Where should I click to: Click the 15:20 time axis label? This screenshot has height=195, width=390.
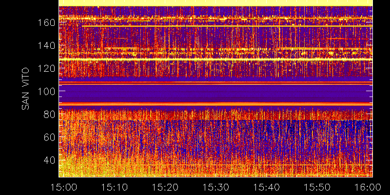[165, 187]
